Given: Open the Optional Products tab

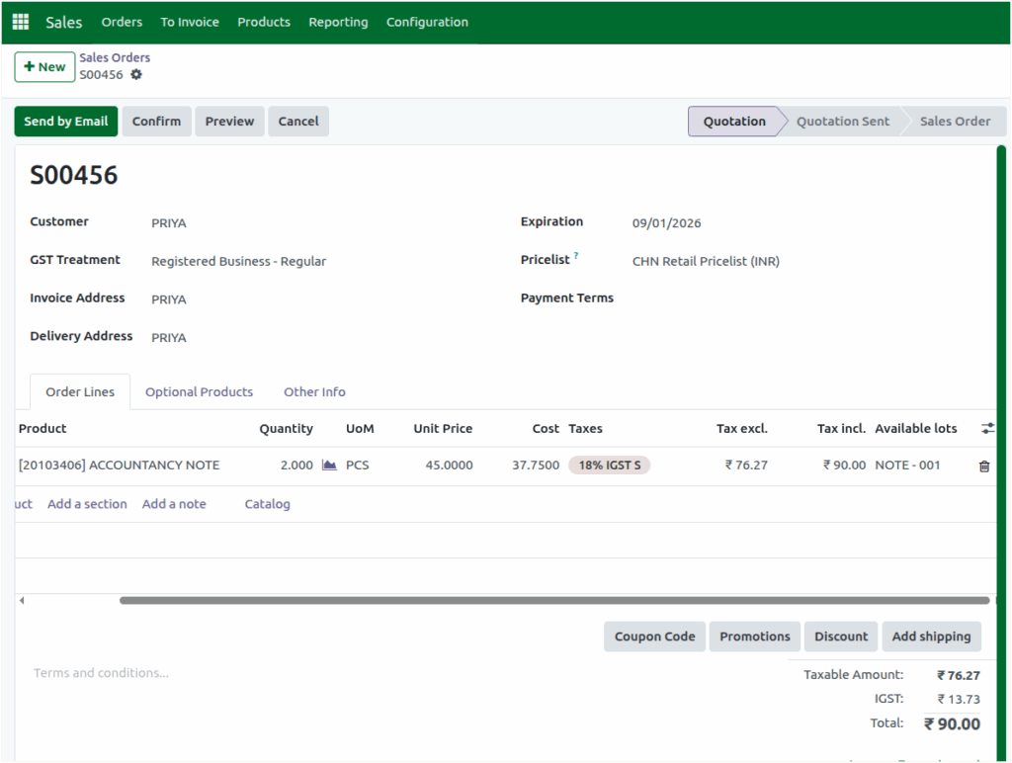Looking at the screenshot, I should pyautogui.click(x=199, y=391).
